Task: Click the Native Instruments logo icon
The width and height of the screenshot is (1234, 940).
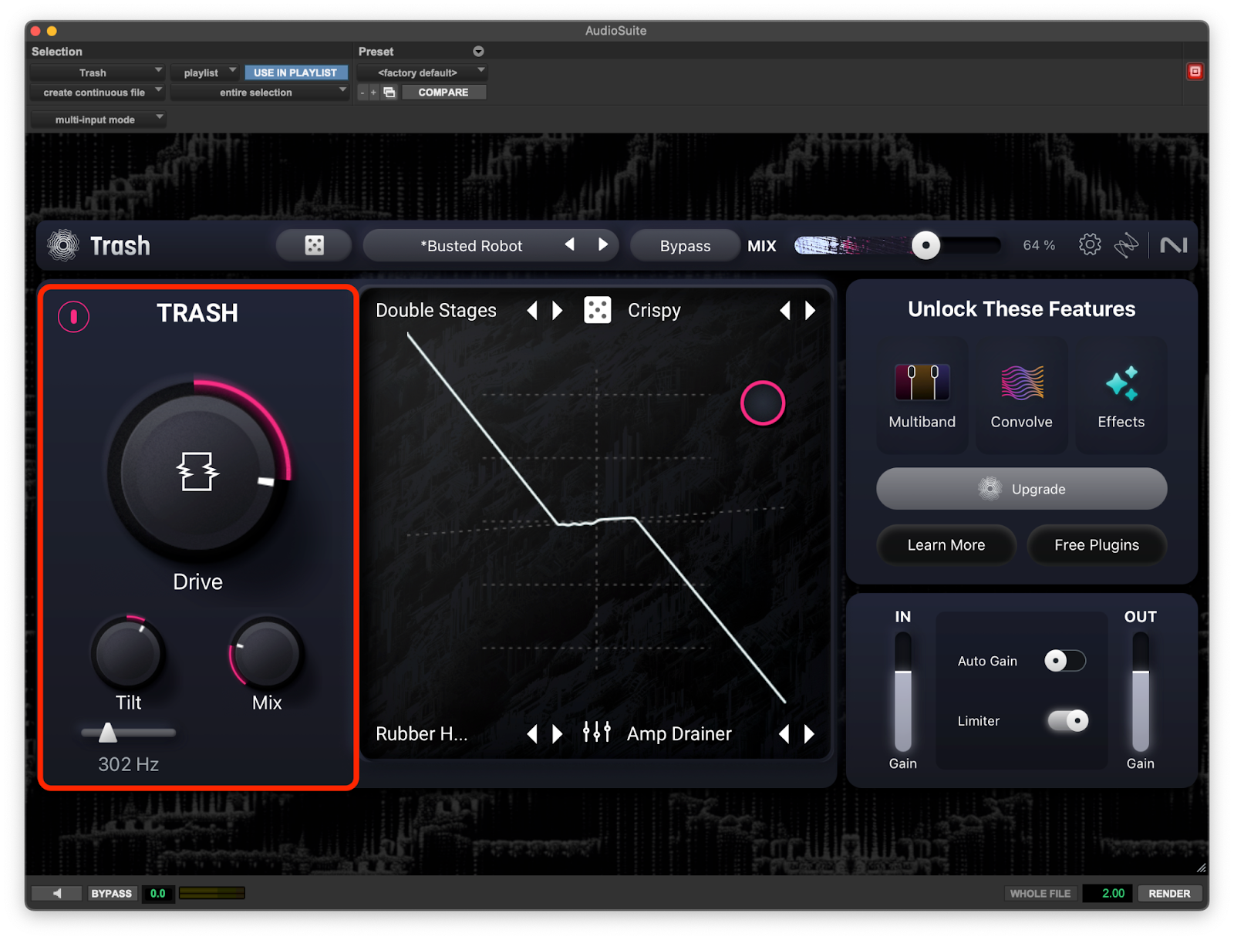Action: pyautogui.click(x=1173, y=245)
